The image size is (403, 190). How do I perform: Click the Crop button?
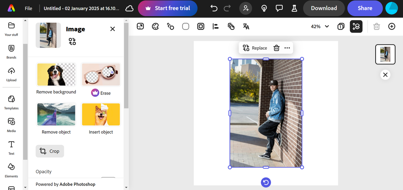50,151
